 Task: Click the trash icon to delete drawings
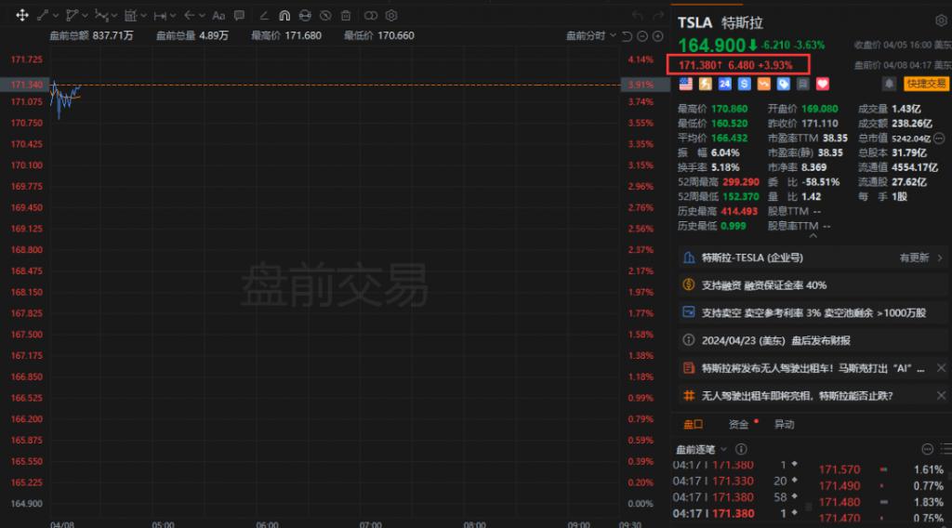pos(346,16)
